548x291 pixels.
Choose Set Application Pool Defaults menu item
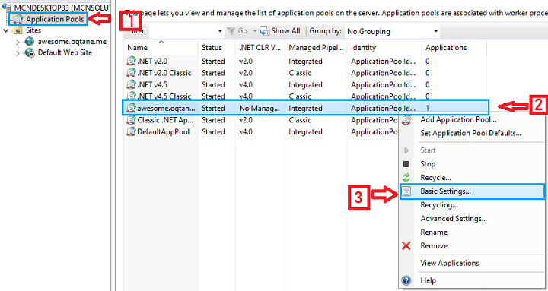click(x=471, y=133)
